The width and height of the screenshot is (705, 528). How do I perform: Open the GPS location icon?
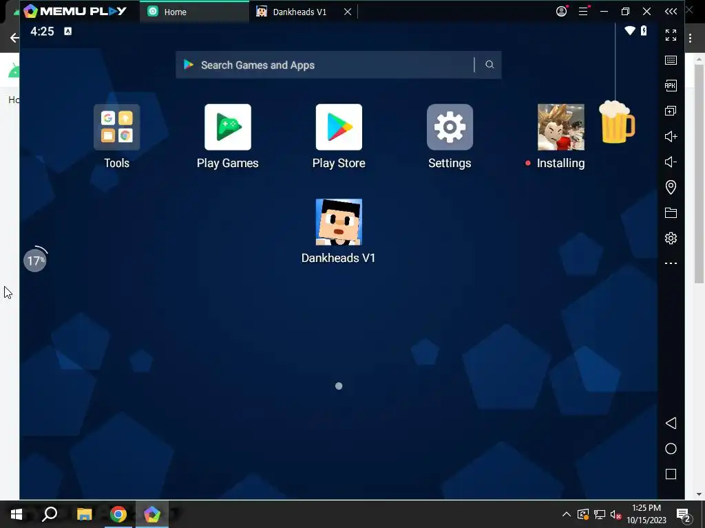(671, 187)
